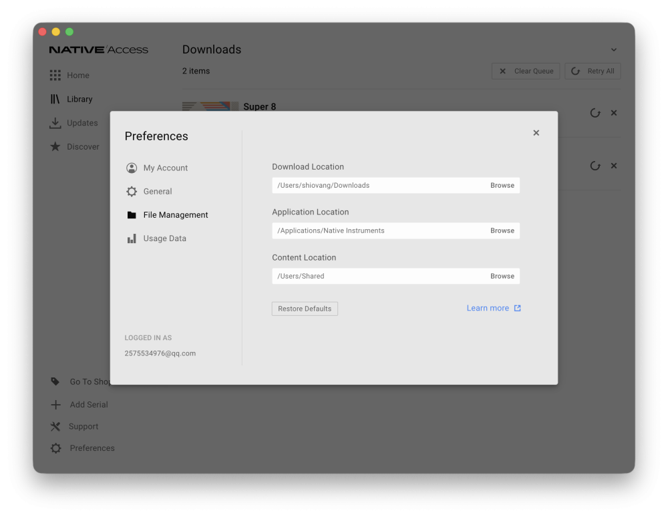Minimize the window with yellow button
The width and height of the screenshot is (668, 517).
56,31
